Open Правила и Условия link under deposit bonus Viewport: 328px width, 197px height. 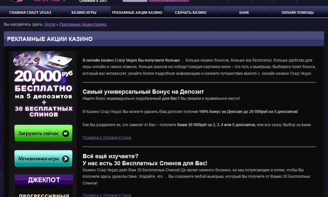(107, 138)
